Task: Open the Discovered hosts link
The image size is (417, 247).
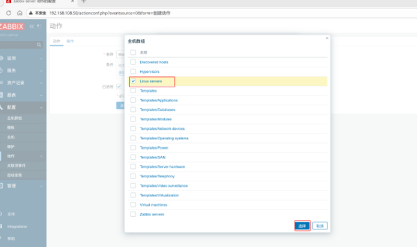Action: [154, 62]
